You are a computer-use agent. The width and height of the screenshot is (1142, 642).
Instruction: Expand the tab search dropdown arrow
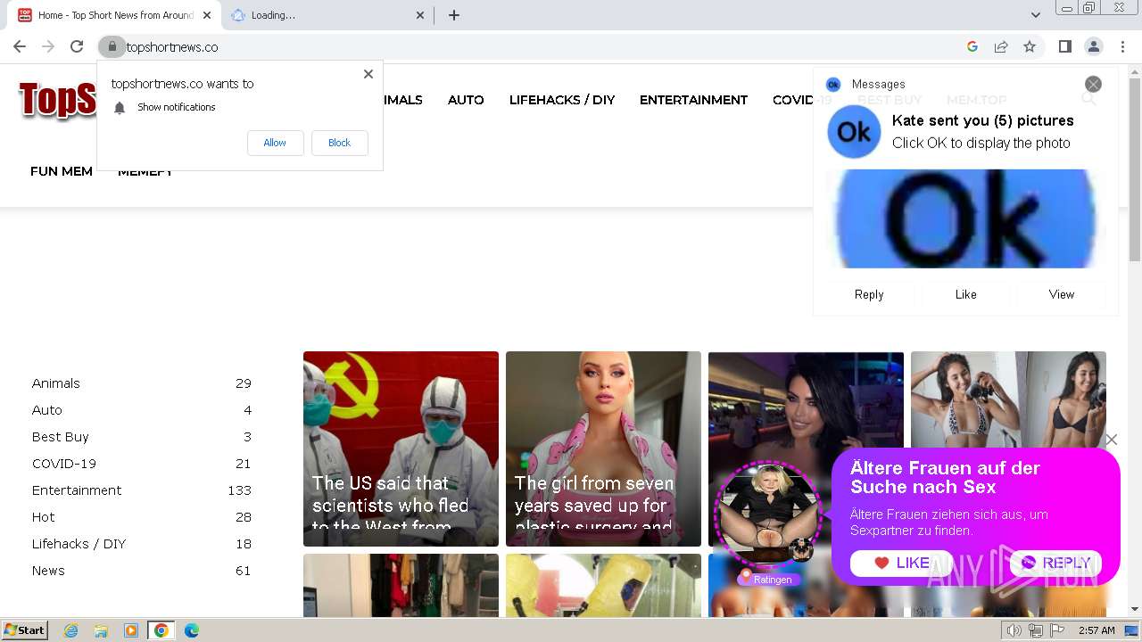click(x=1035, y=15)
